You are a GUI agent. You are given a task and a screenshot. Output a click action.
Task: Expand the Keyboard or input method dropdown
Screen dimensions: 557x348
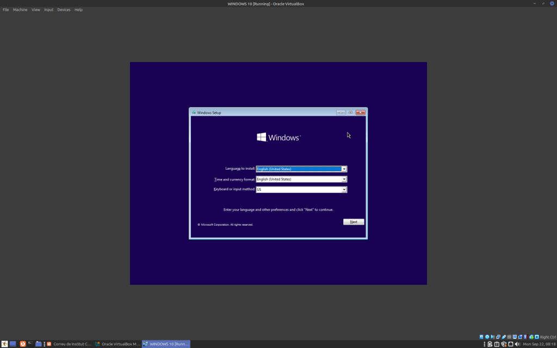[x=344, y=190]
